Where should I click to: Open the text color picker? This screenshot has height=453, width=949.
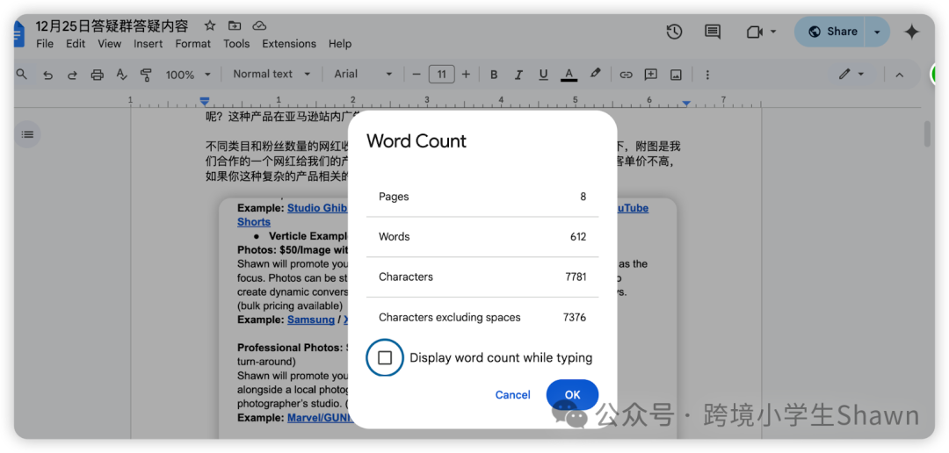[x=569, y=75]
